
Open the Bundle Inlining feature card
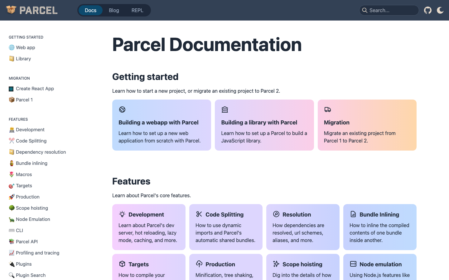pyautogui.click(x=380, y=227)
